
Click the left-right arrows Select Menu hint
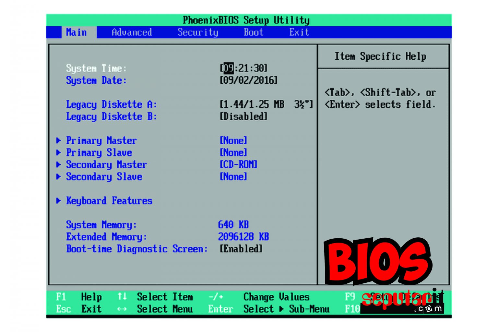155,309
